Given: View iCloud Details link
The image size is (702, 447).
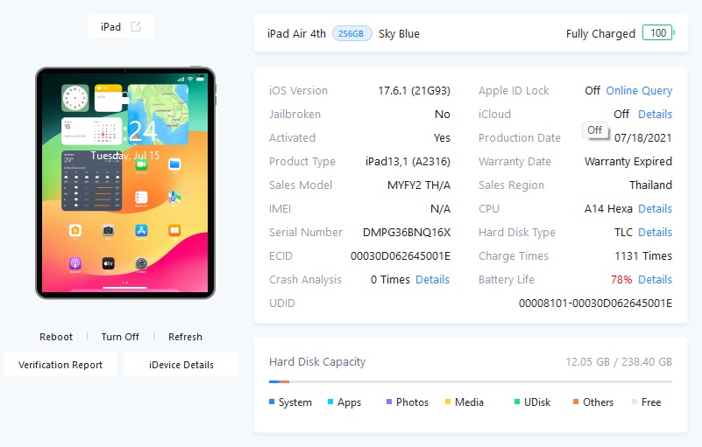Looking at the screenshot, I should (x=655, y=115).
